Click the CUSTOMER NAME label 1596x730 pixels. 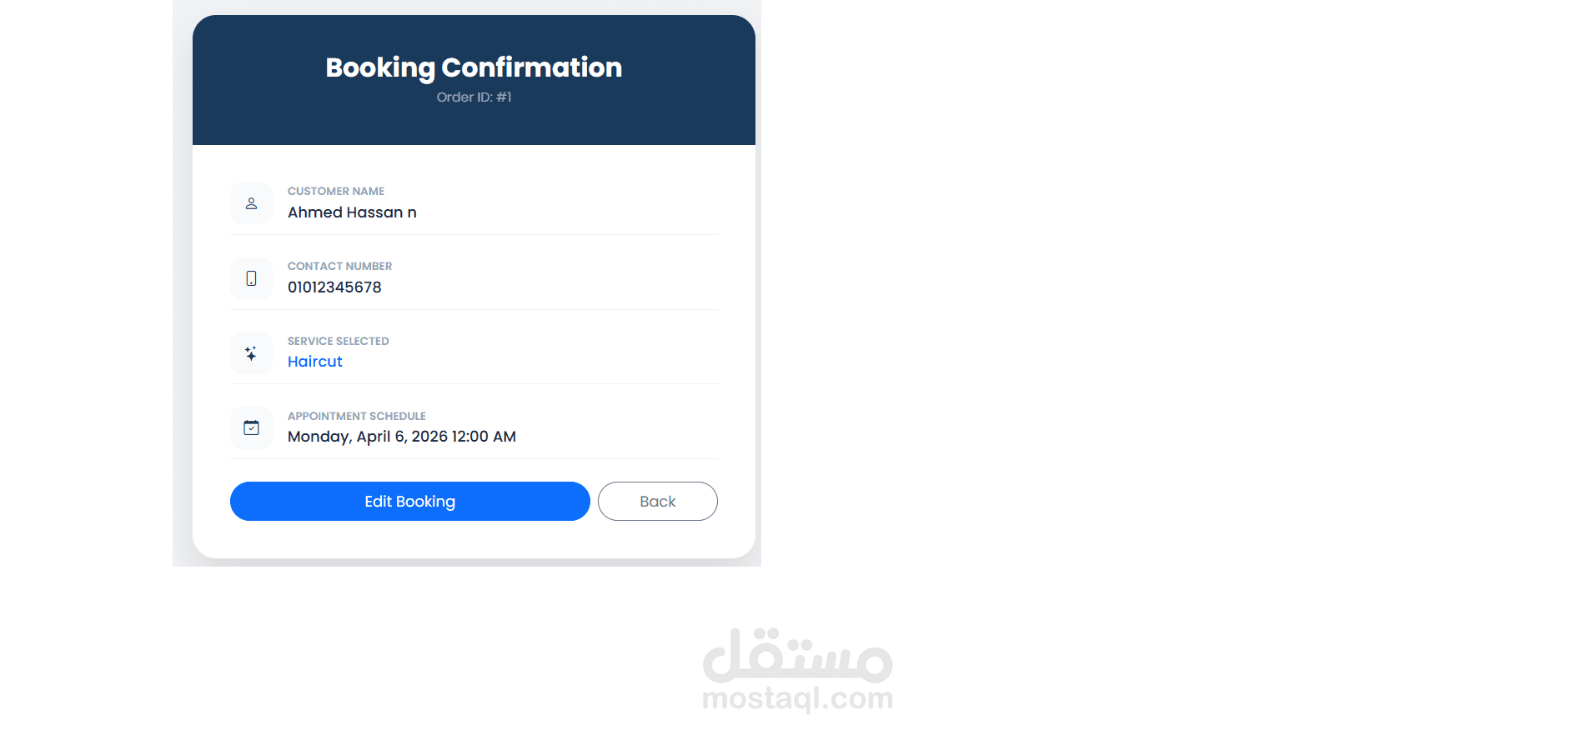coord(336,192)
